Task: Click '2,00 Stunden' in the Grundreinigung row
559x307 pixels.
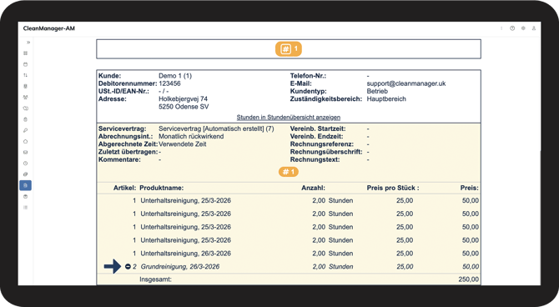Action: click(333, 267)
